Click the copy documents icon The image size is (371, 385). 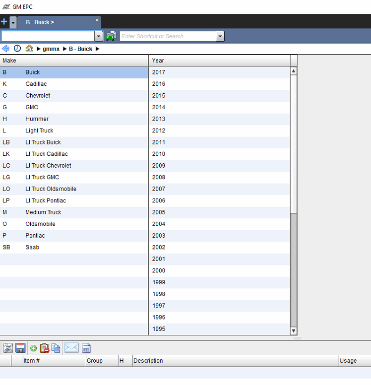click(56, 348)
